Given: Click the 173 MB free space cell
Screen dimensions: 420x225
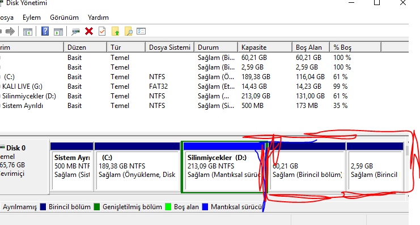Looking at the screenshot, I should click(307, 106).
